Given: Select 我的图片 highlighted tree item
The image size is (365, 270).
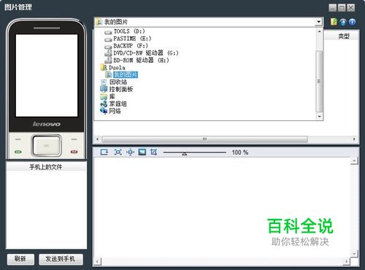Looking at the screenshot, I should [126, 74].
